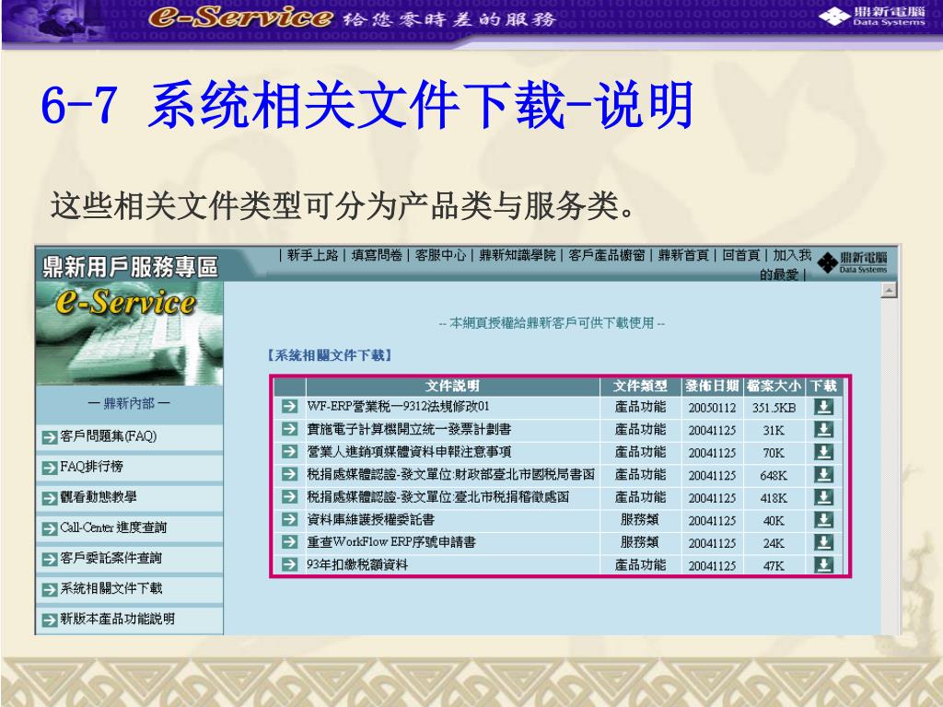Click arrow icon beside 客戶委託案件查詢
This screenshot has width=943, height=707.
(x=50, y=559)
